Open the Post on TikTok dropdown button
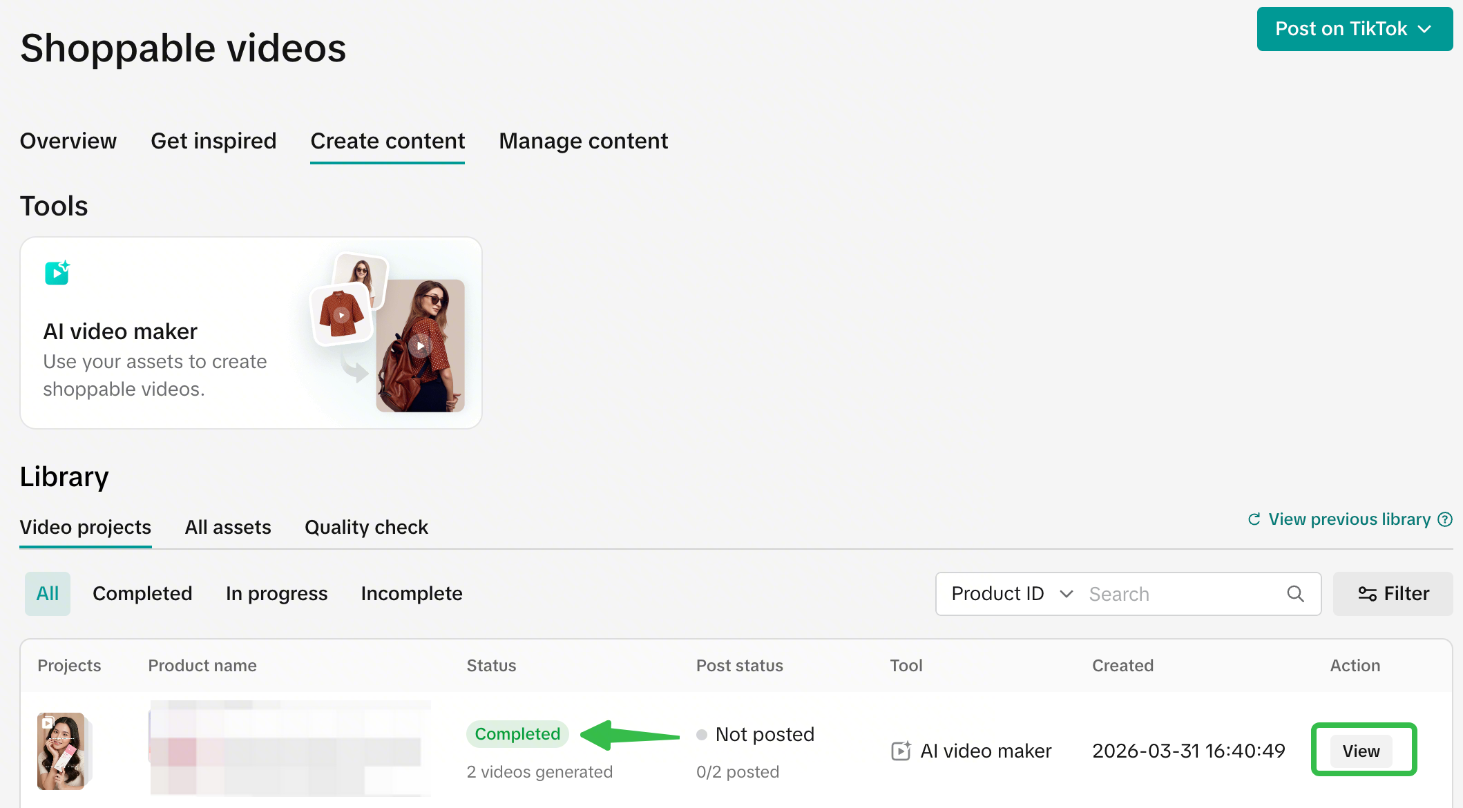Screen dimensions: 1463x808 pyautogui.click(x=1355, y=29)
